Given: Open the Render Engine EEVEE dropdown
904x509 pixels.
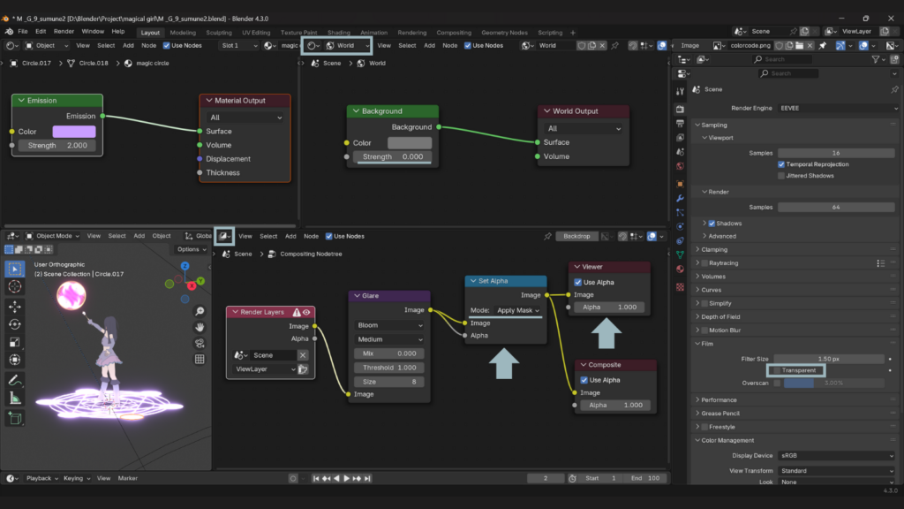Looking at the screenshot, I should pos(835,108).
